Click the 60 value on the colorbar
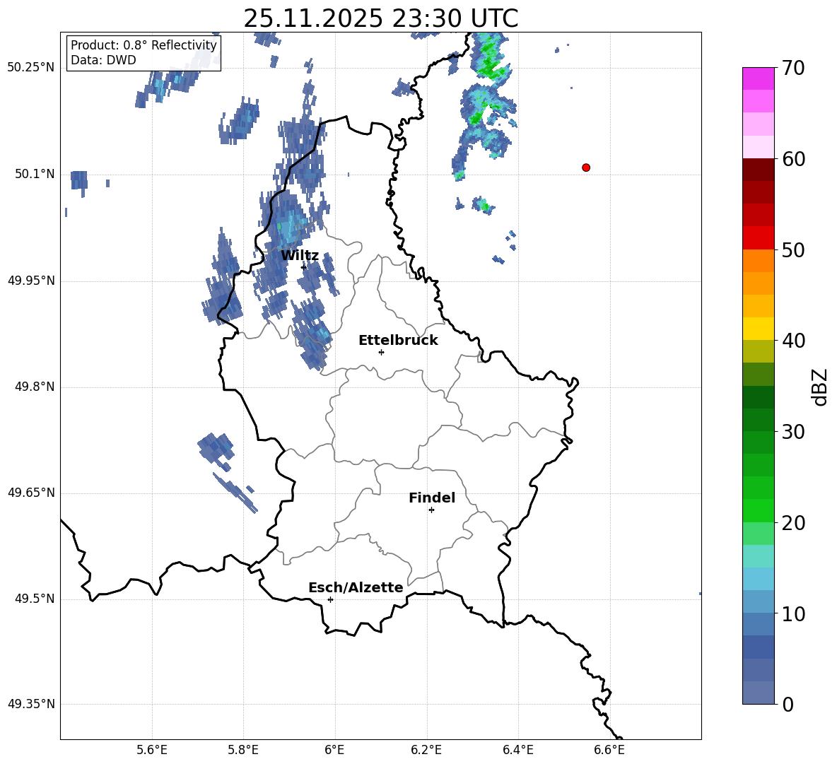Viewport: 837px width, 764px height. 793,159
